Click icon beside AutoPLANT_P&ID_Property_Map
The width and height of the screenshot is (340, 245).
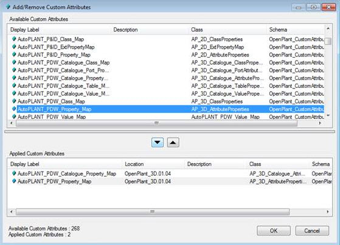(x=14, y=55)
